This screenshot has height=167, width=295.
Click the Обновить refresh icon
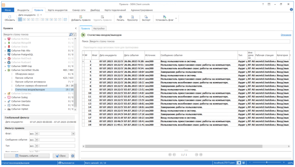click(x=10, y=17)
